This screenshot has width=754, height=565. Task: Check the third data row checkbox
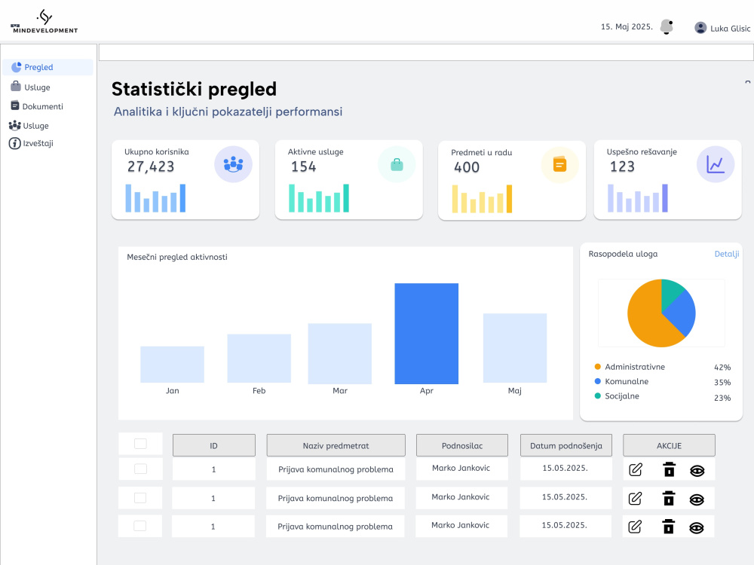point(140,526)
